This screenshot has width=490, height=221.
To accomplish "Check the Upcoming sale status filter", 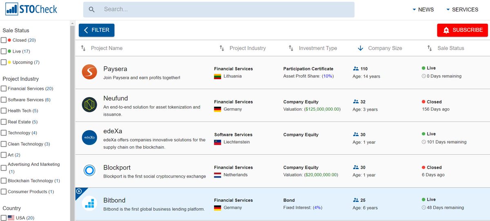I will click(x=4, y=62).
